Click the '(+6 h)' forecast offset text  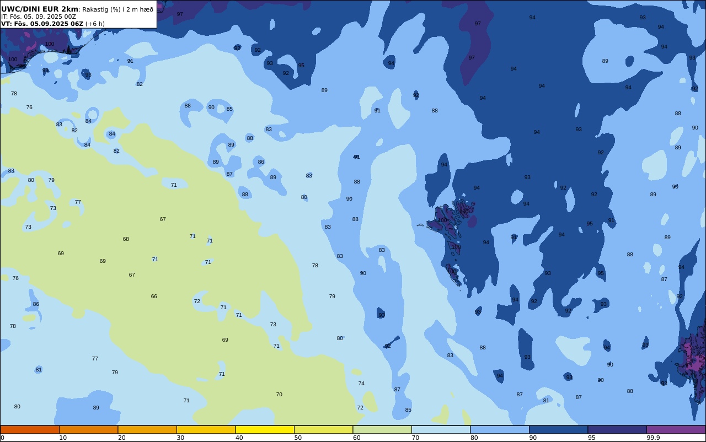[x=95, y=24]
